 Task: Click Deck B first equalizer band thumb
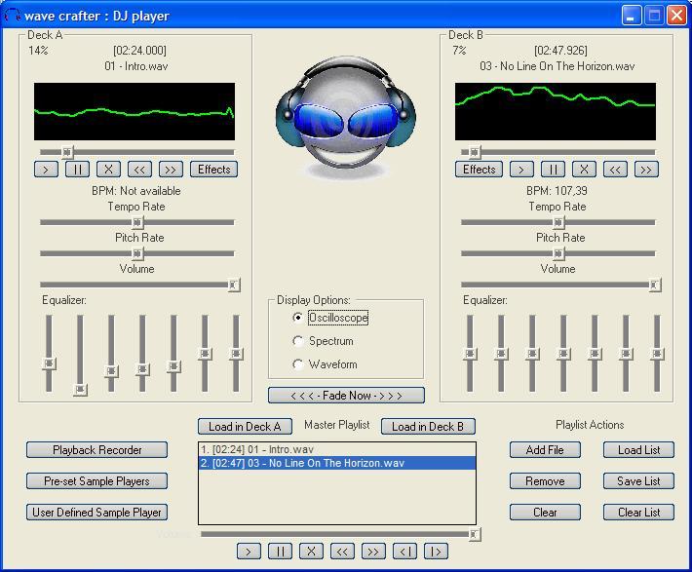click(470, 354)
